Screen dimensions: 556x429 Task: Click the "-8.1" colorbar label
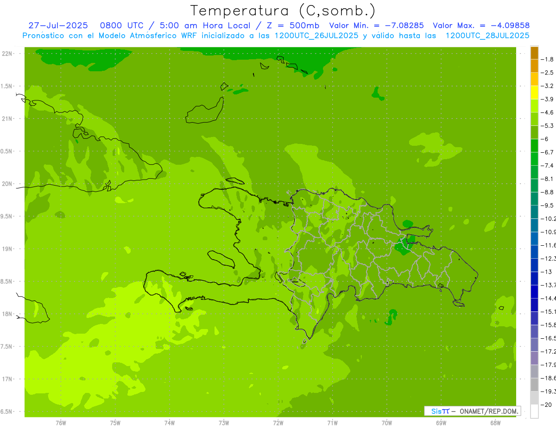pos(548,179)
